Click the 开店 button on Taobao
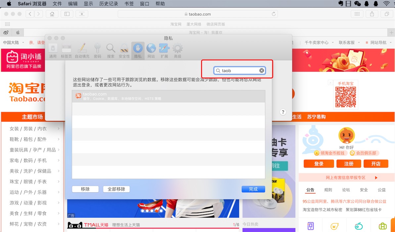This screenshot has height=232, width=395. pyautogui.click(x=376, y=164)
